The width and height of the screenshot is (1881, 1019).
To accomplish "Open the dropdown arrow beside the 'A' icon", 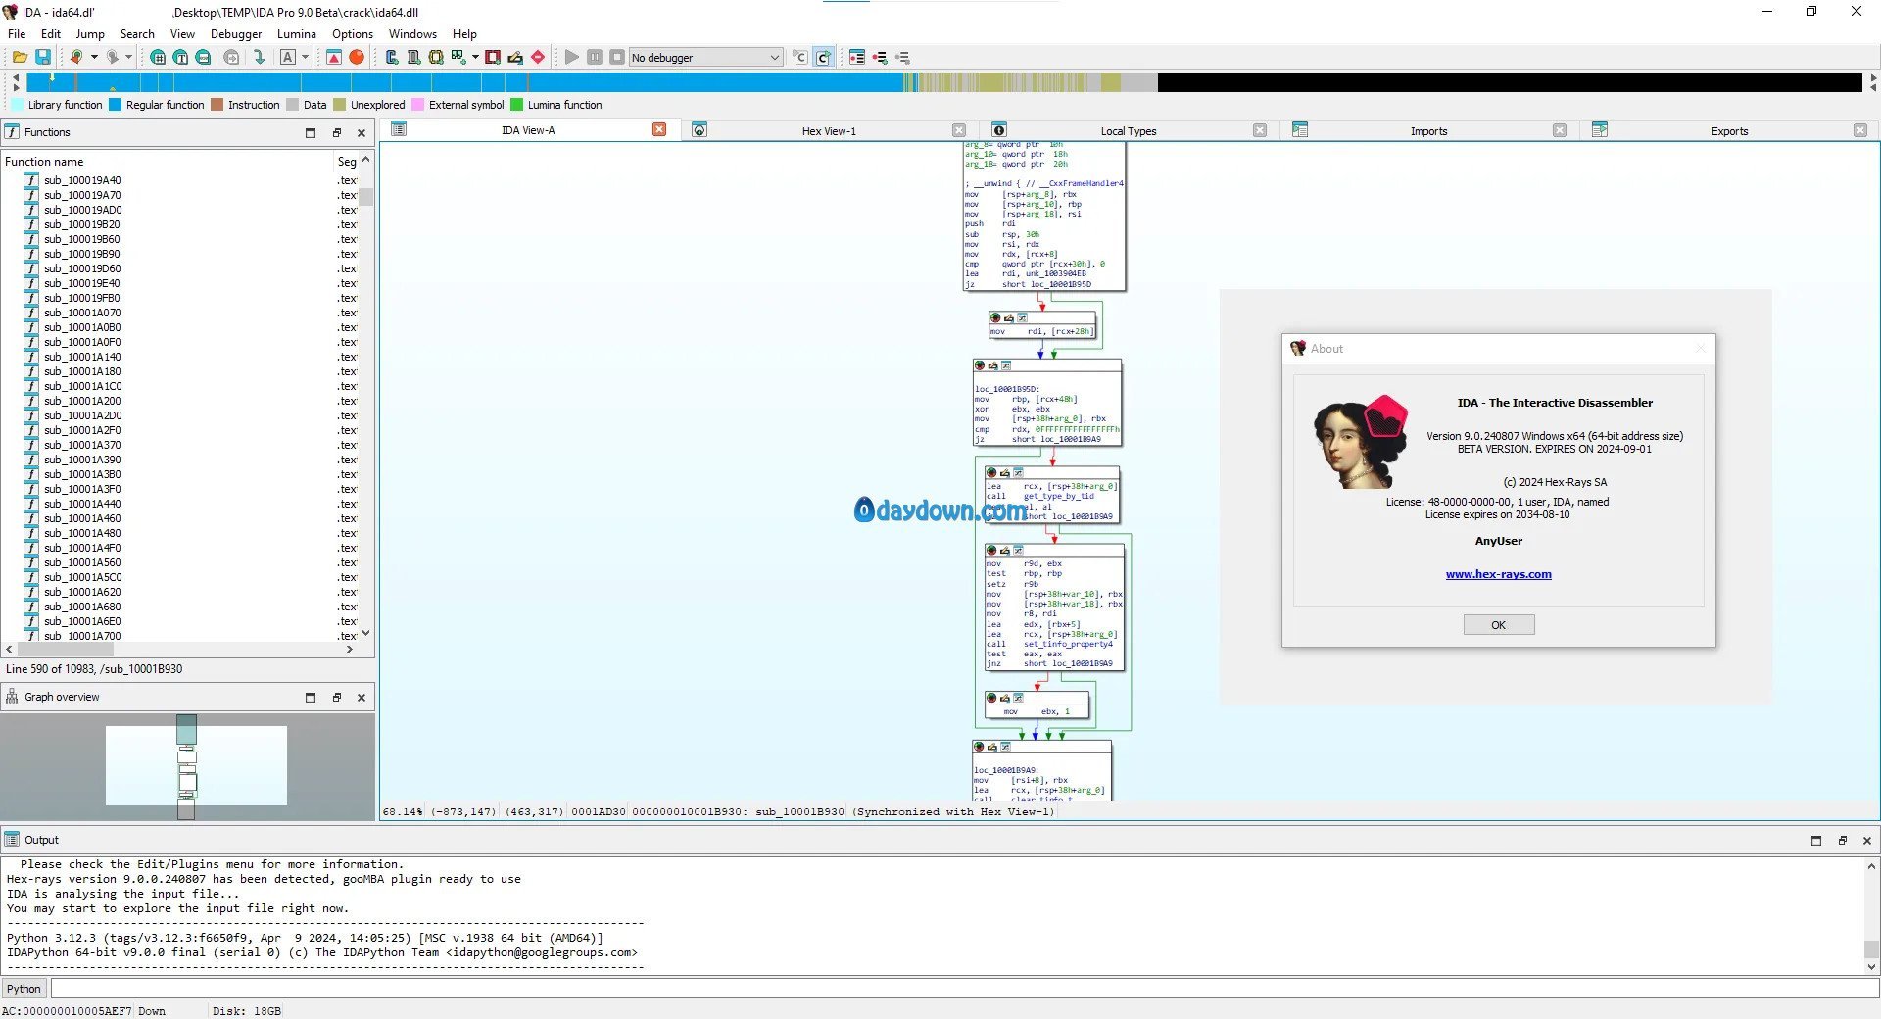I will [305, 58].
